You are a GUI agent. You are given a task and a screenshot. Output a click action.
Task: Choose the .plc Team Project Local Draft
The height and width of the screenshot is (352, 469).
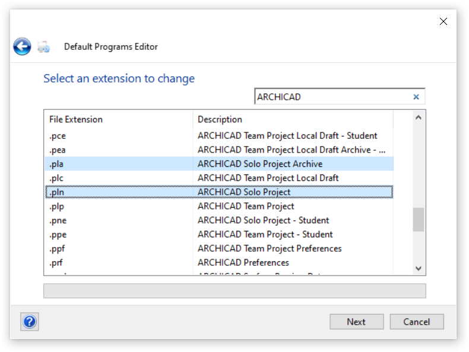pyautogui.click(x=218, y=178)
